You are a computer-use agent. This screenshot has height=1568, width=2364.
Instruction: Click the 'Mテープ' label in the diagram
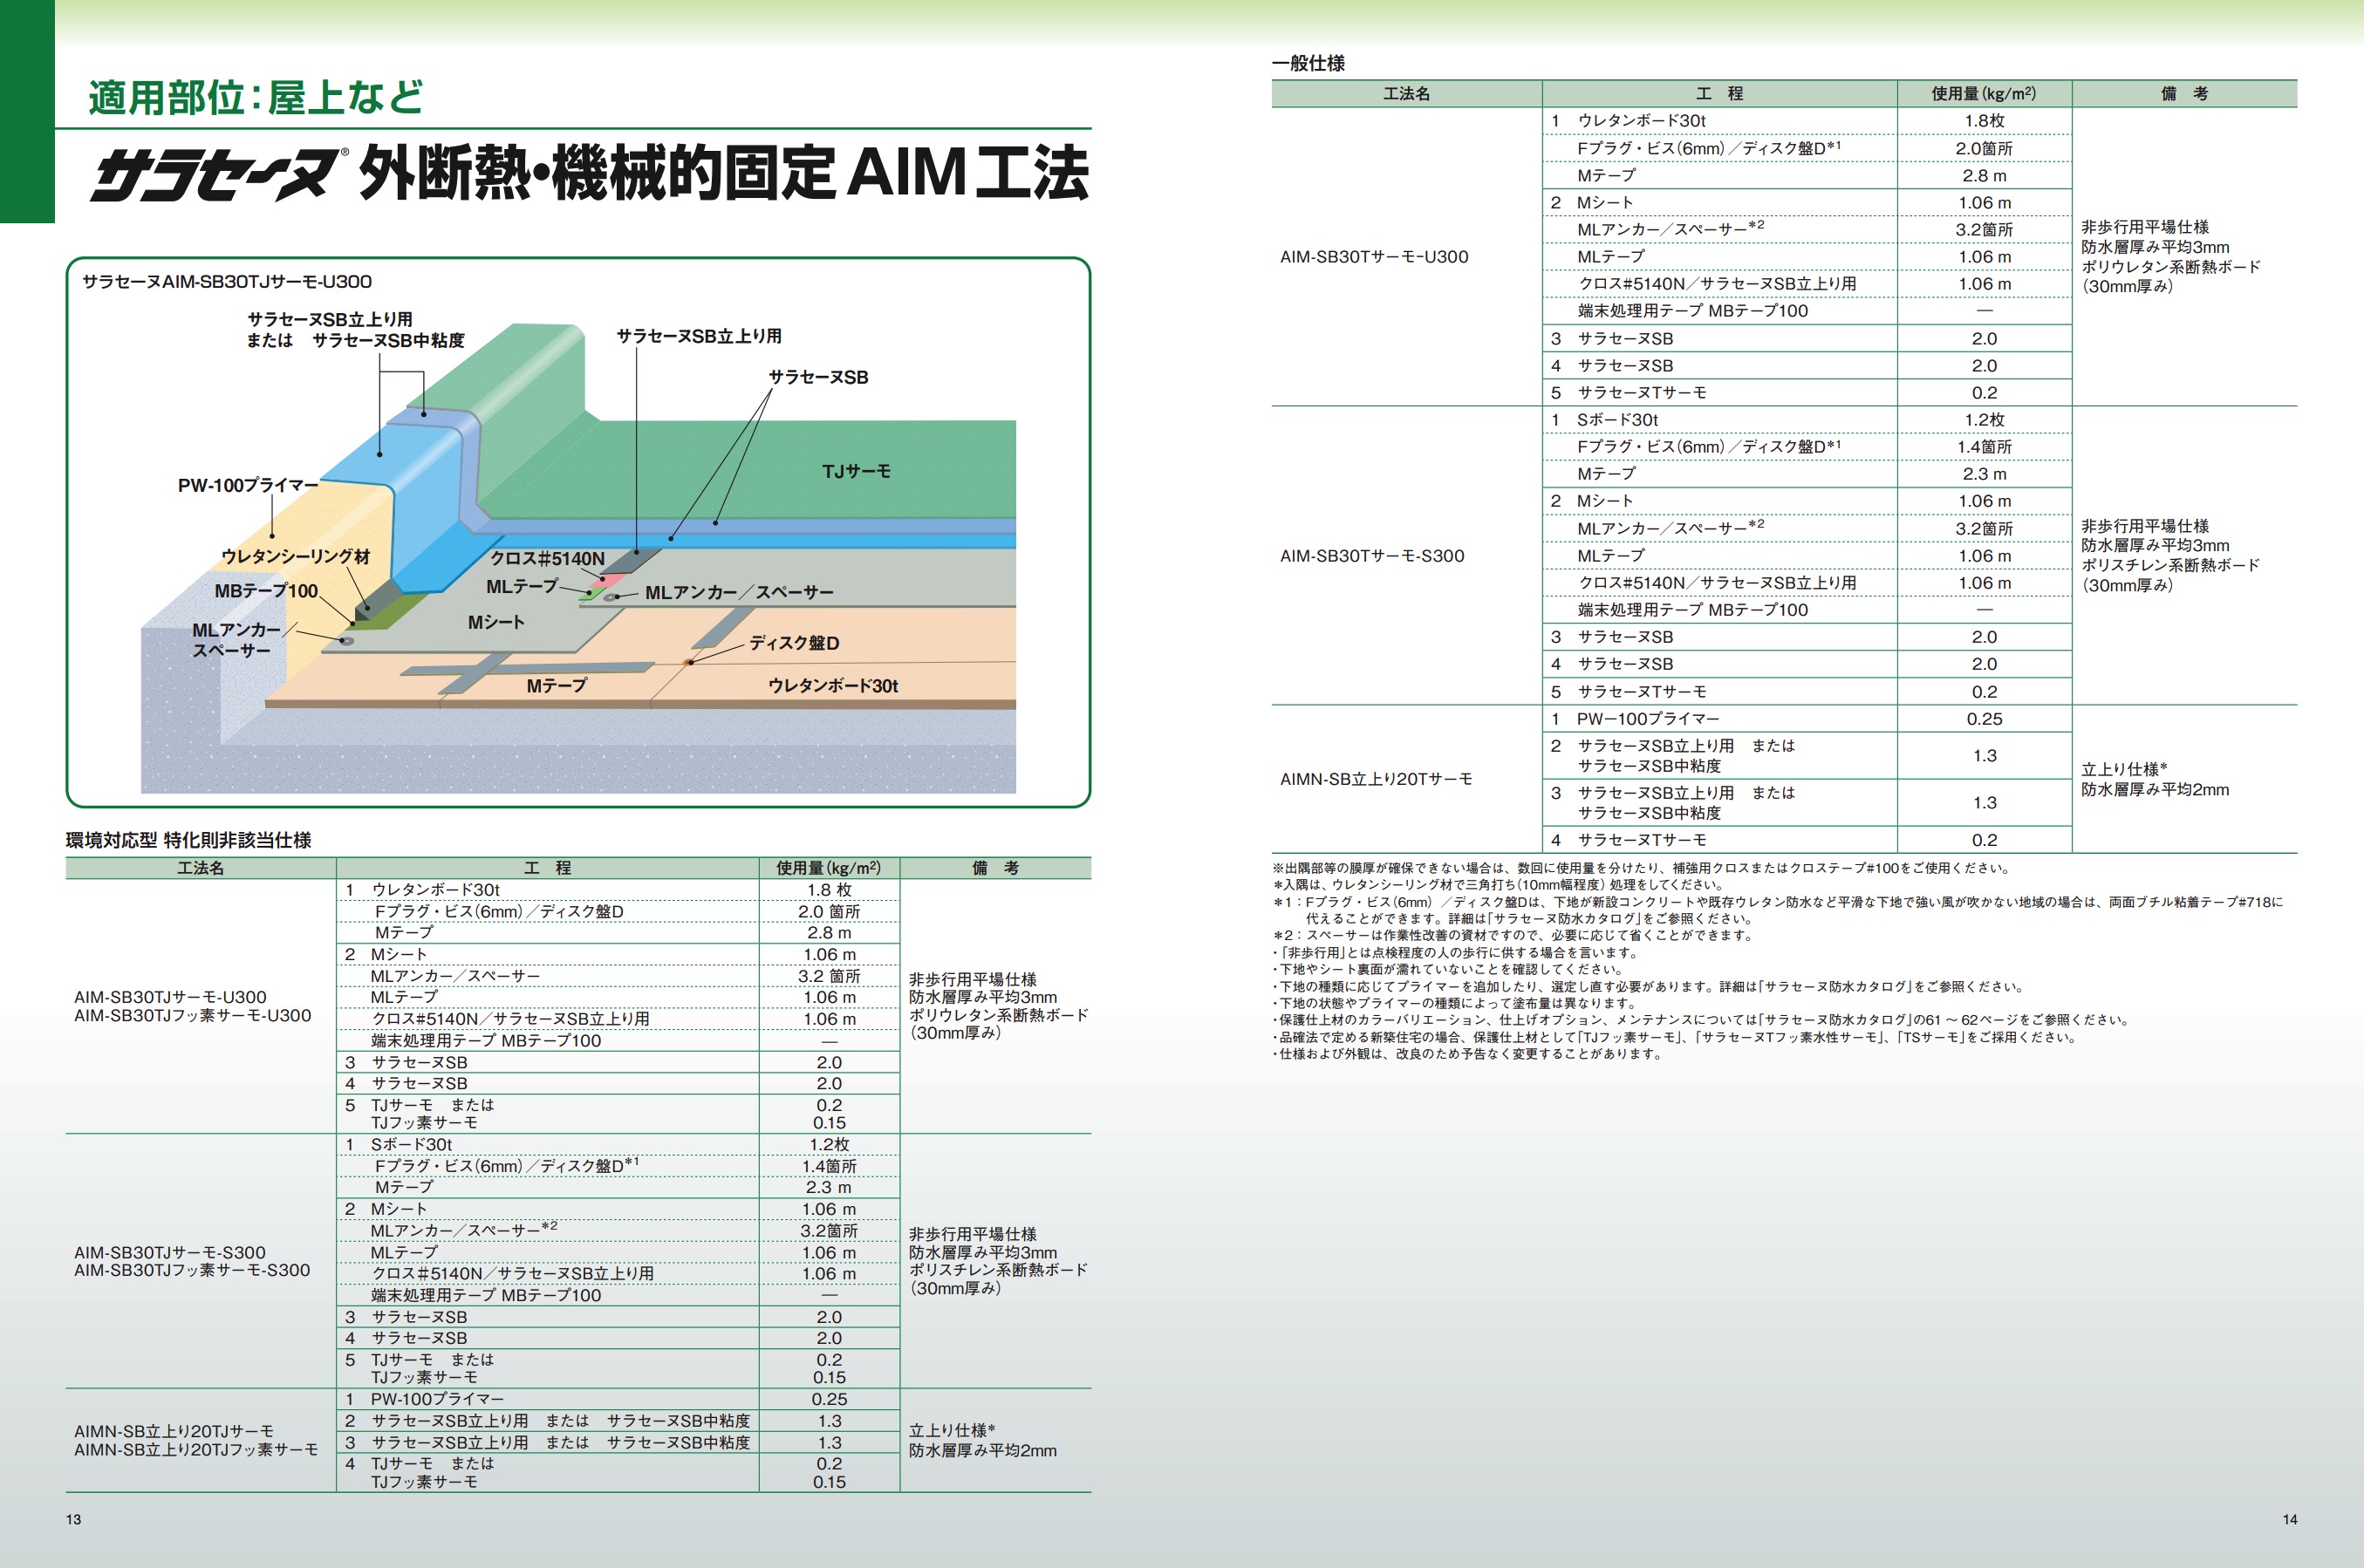click(557, 686)
